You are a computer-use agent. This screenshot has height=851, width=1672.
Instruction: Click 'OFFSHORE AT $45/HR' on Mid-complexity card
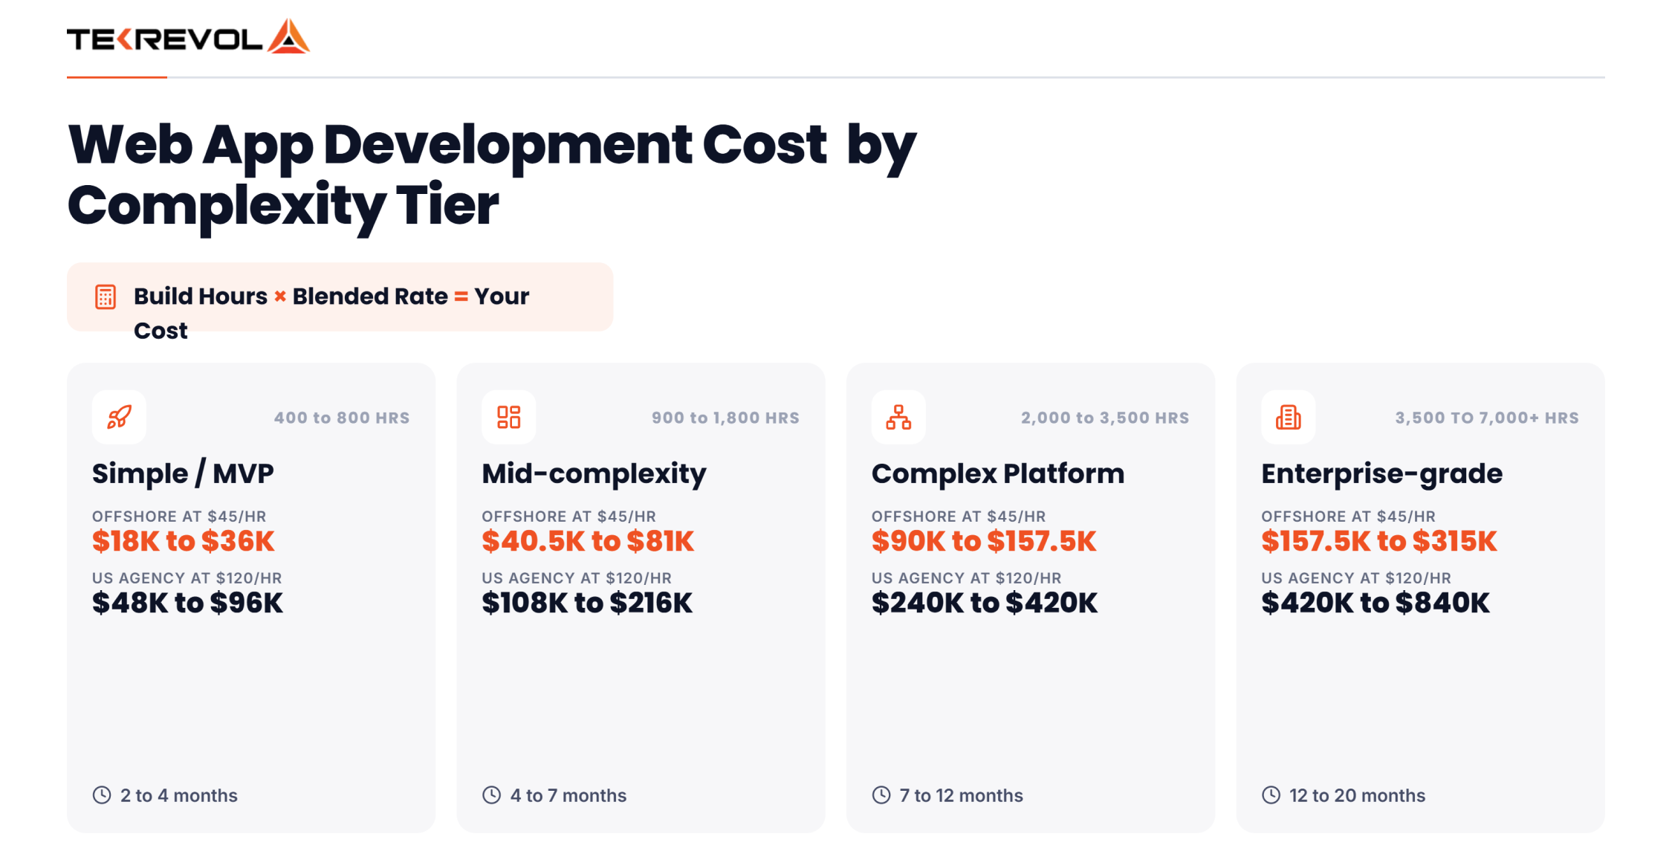coord(569,517)
